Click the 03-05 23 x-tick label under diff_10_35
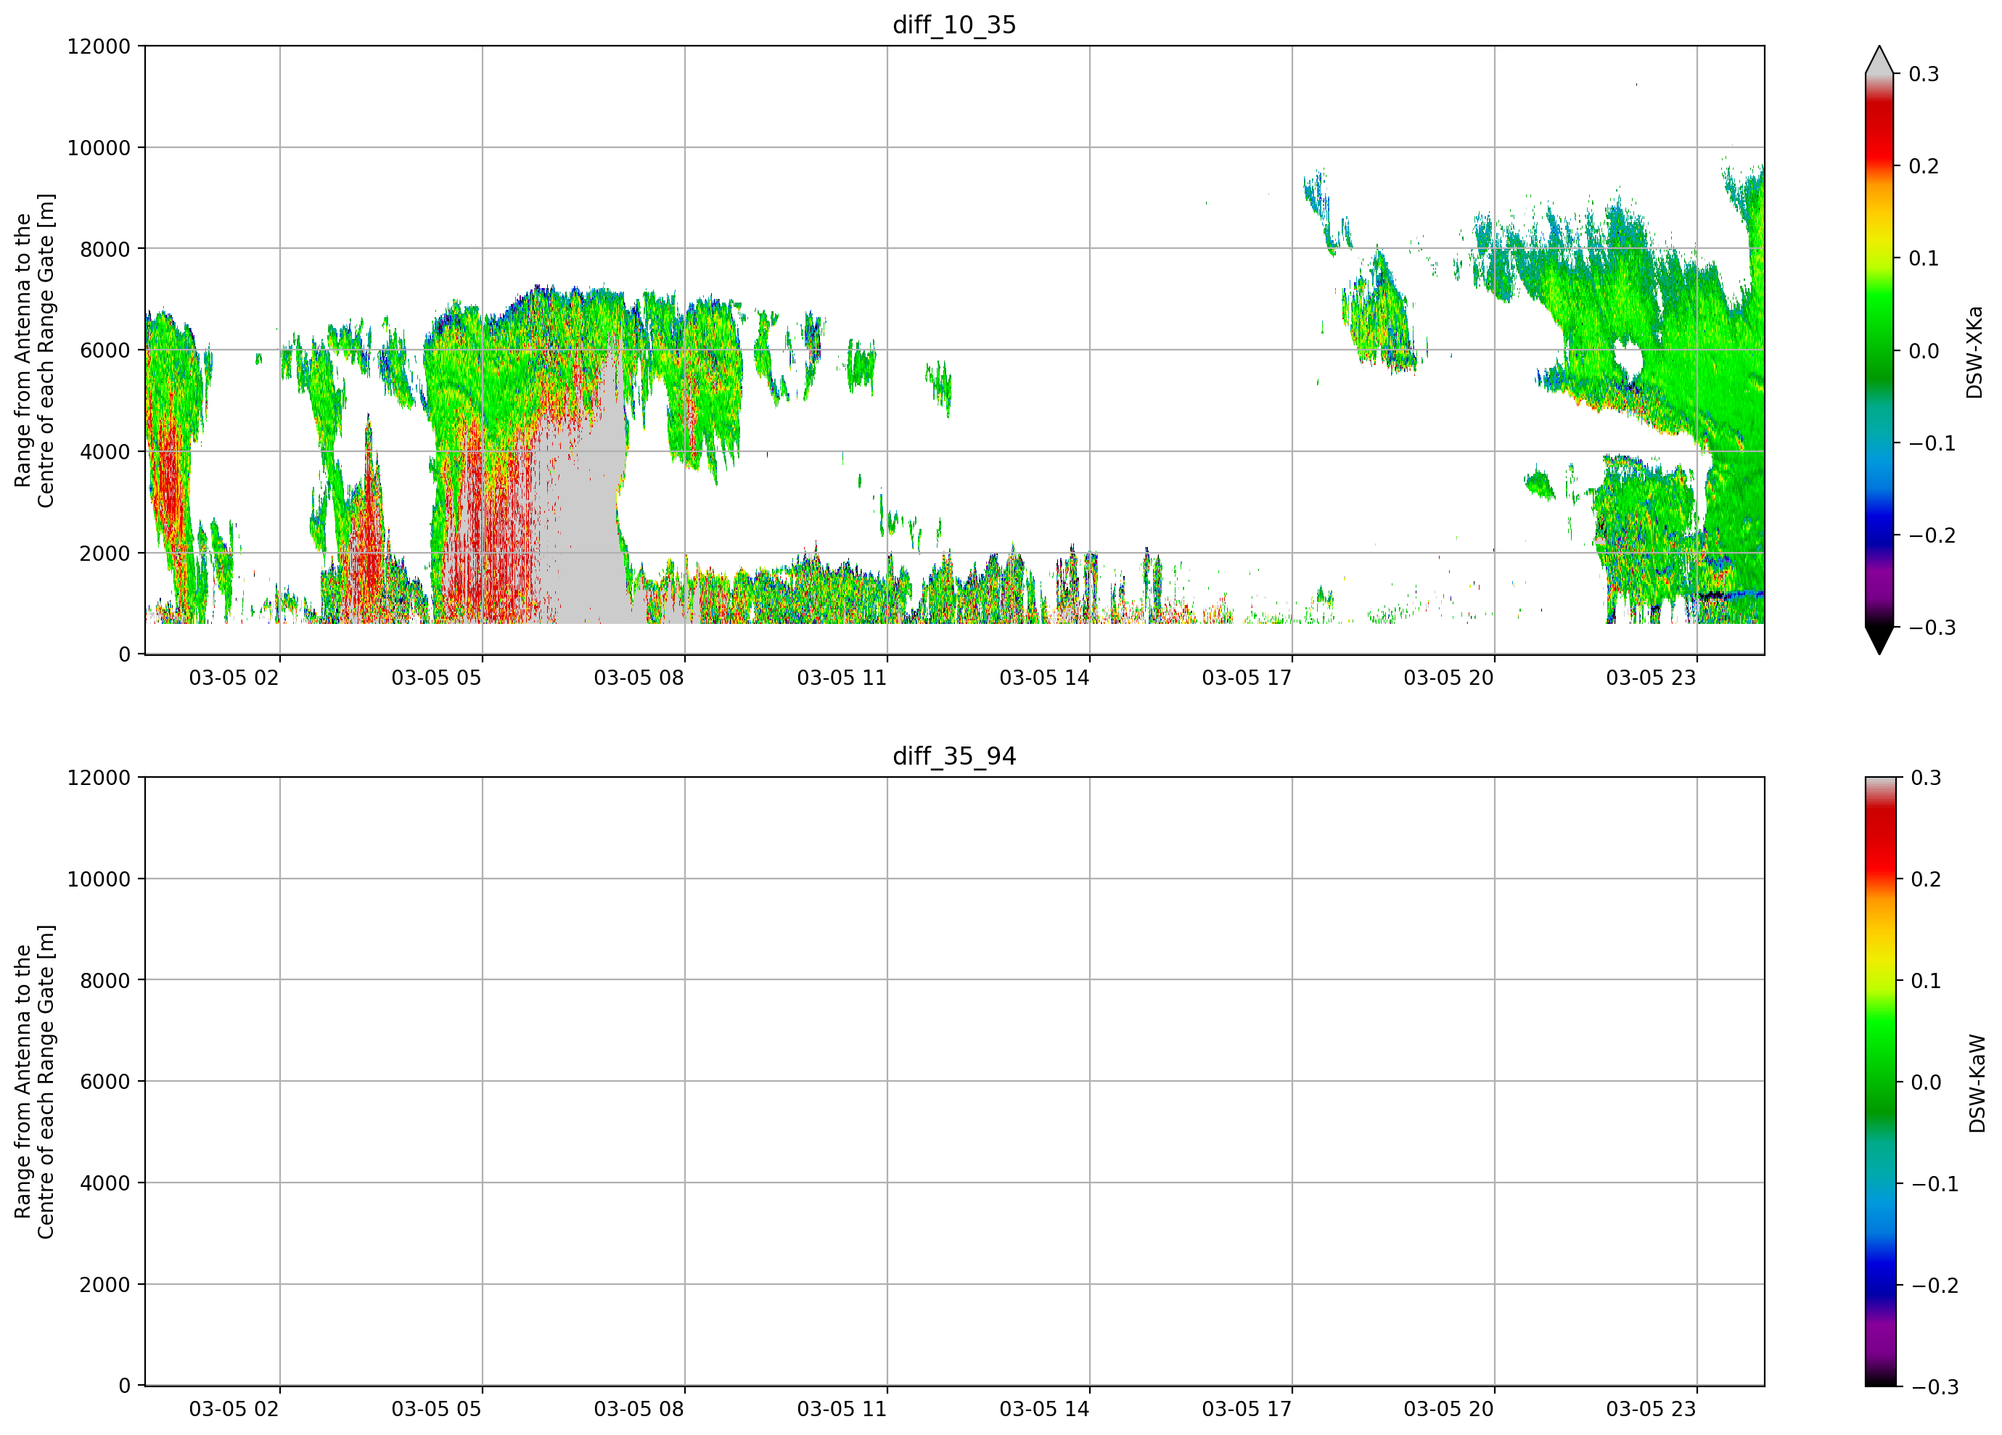The width and height of the screenshot is (2002, 1435). (x=1651, y=678)
